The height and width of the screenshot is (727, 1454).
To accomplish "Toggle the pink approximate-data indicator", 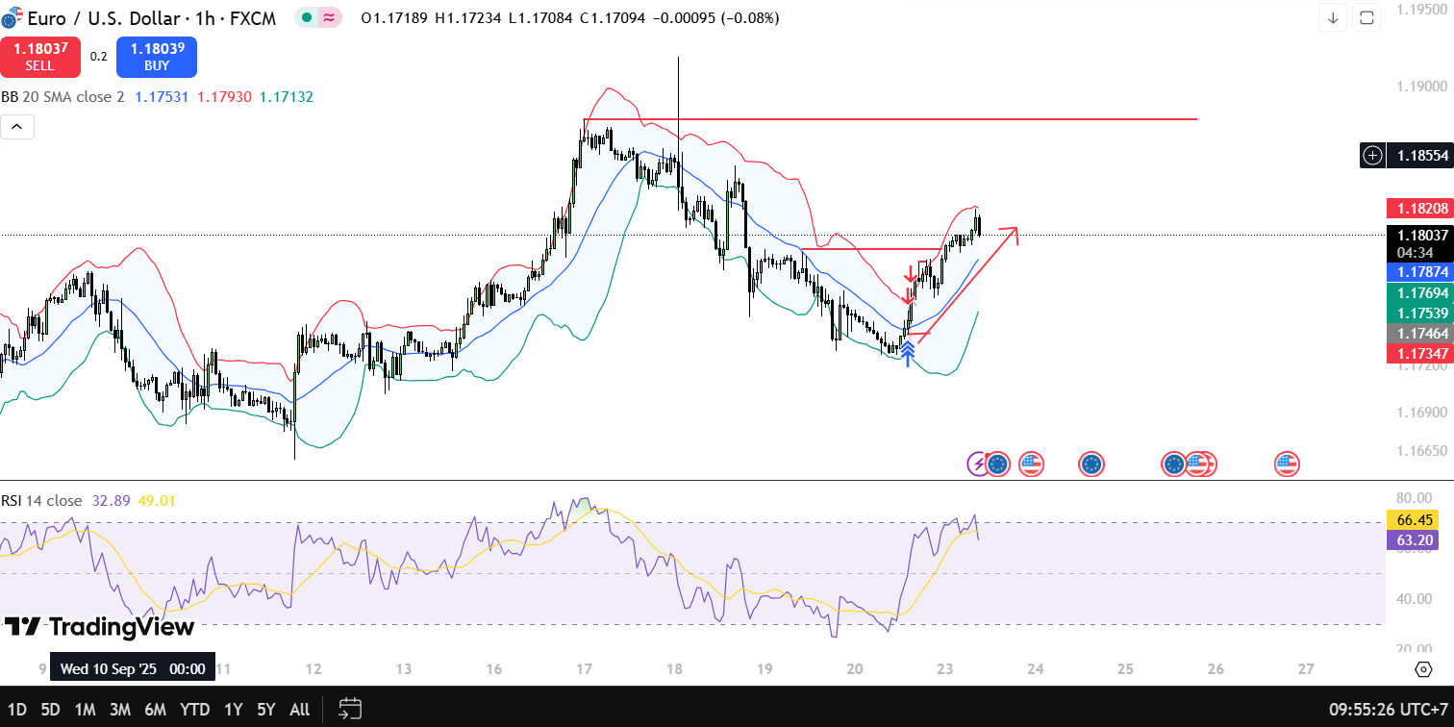I will pyautogui.click(x=330, y=17).
